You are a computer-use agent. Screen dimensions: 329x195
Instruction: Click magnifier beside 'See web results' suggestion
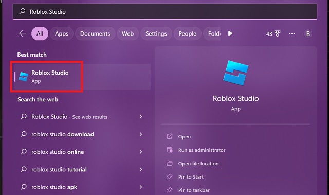24,116
